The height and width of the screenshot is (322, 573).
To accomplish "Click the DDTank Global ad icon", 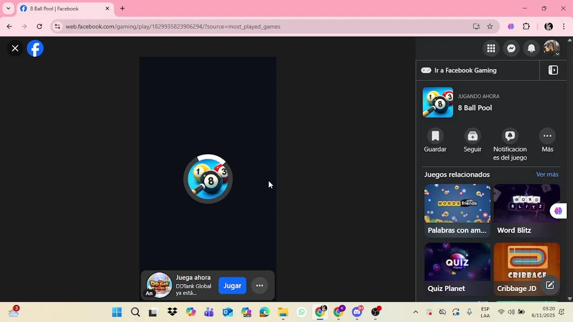I will pos(159,285).
